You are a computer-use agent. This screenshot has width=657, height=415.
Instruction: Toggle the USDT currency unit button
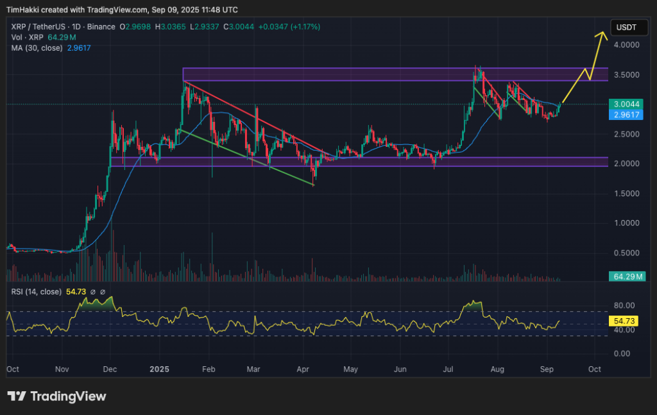click(629, 27)
